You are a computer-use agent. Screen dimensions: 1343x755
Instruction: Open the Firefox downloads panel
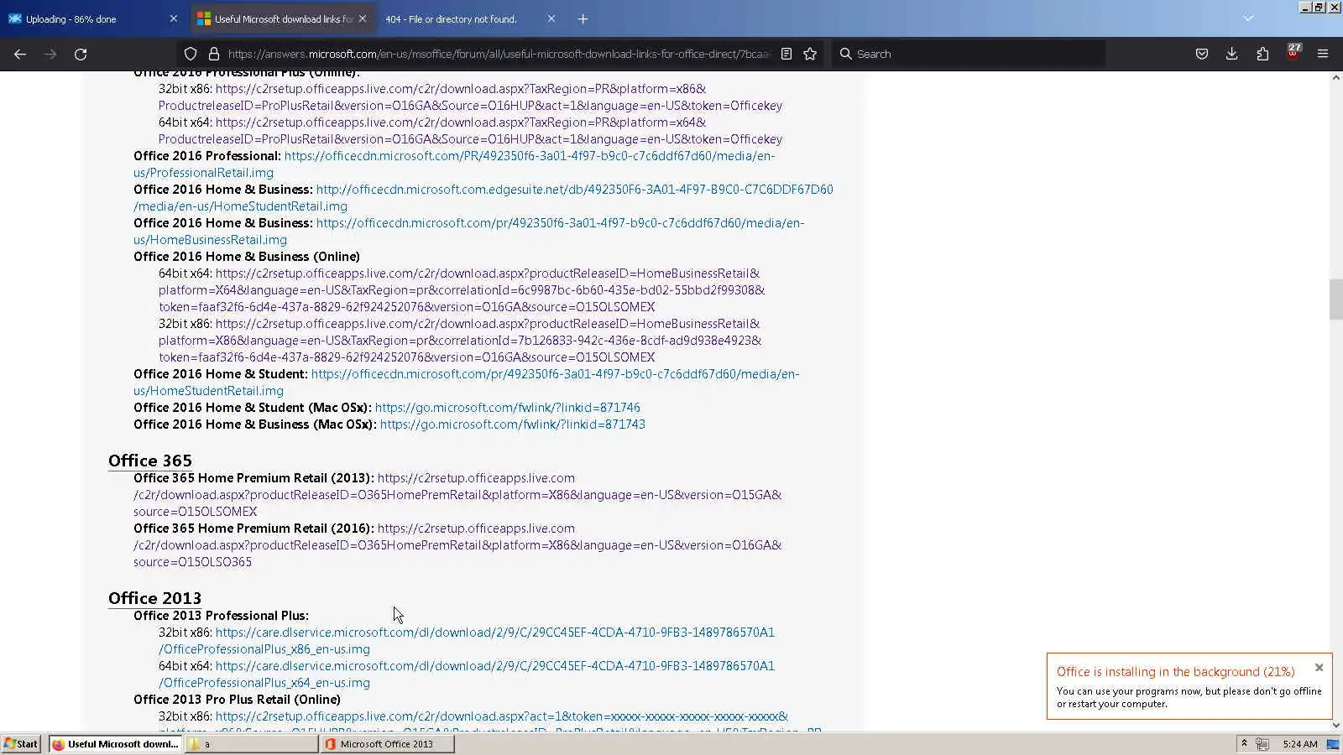coord(1231,54)
